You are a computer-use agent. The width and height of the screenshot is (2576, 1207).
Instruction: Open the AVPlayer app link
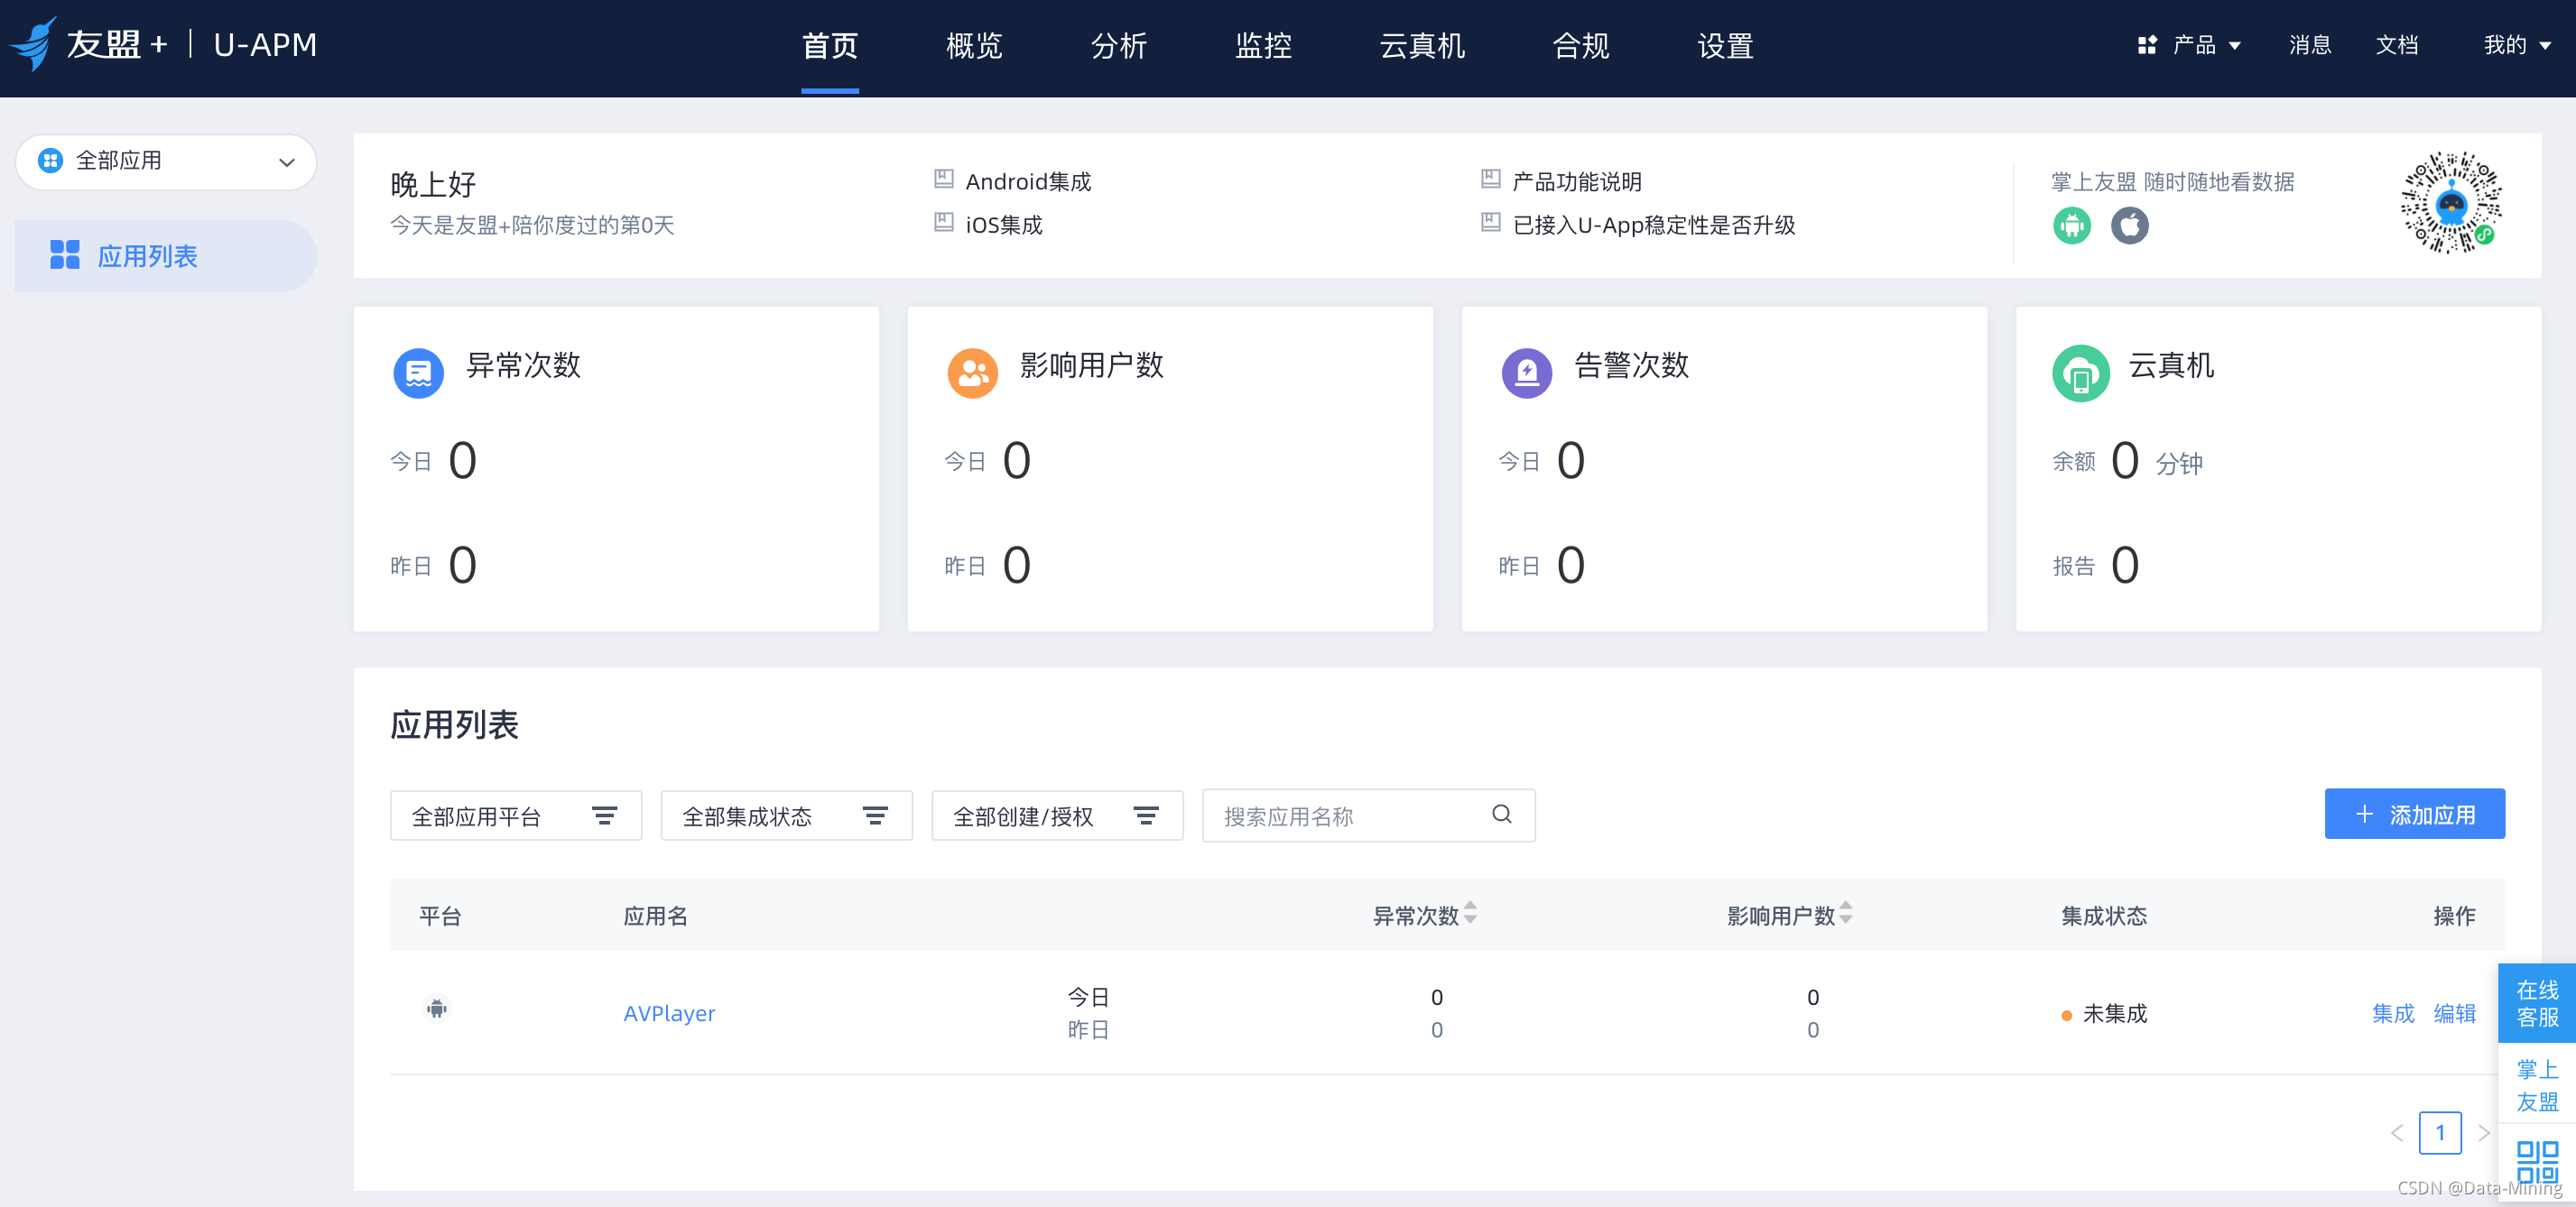pos(669,1013)
